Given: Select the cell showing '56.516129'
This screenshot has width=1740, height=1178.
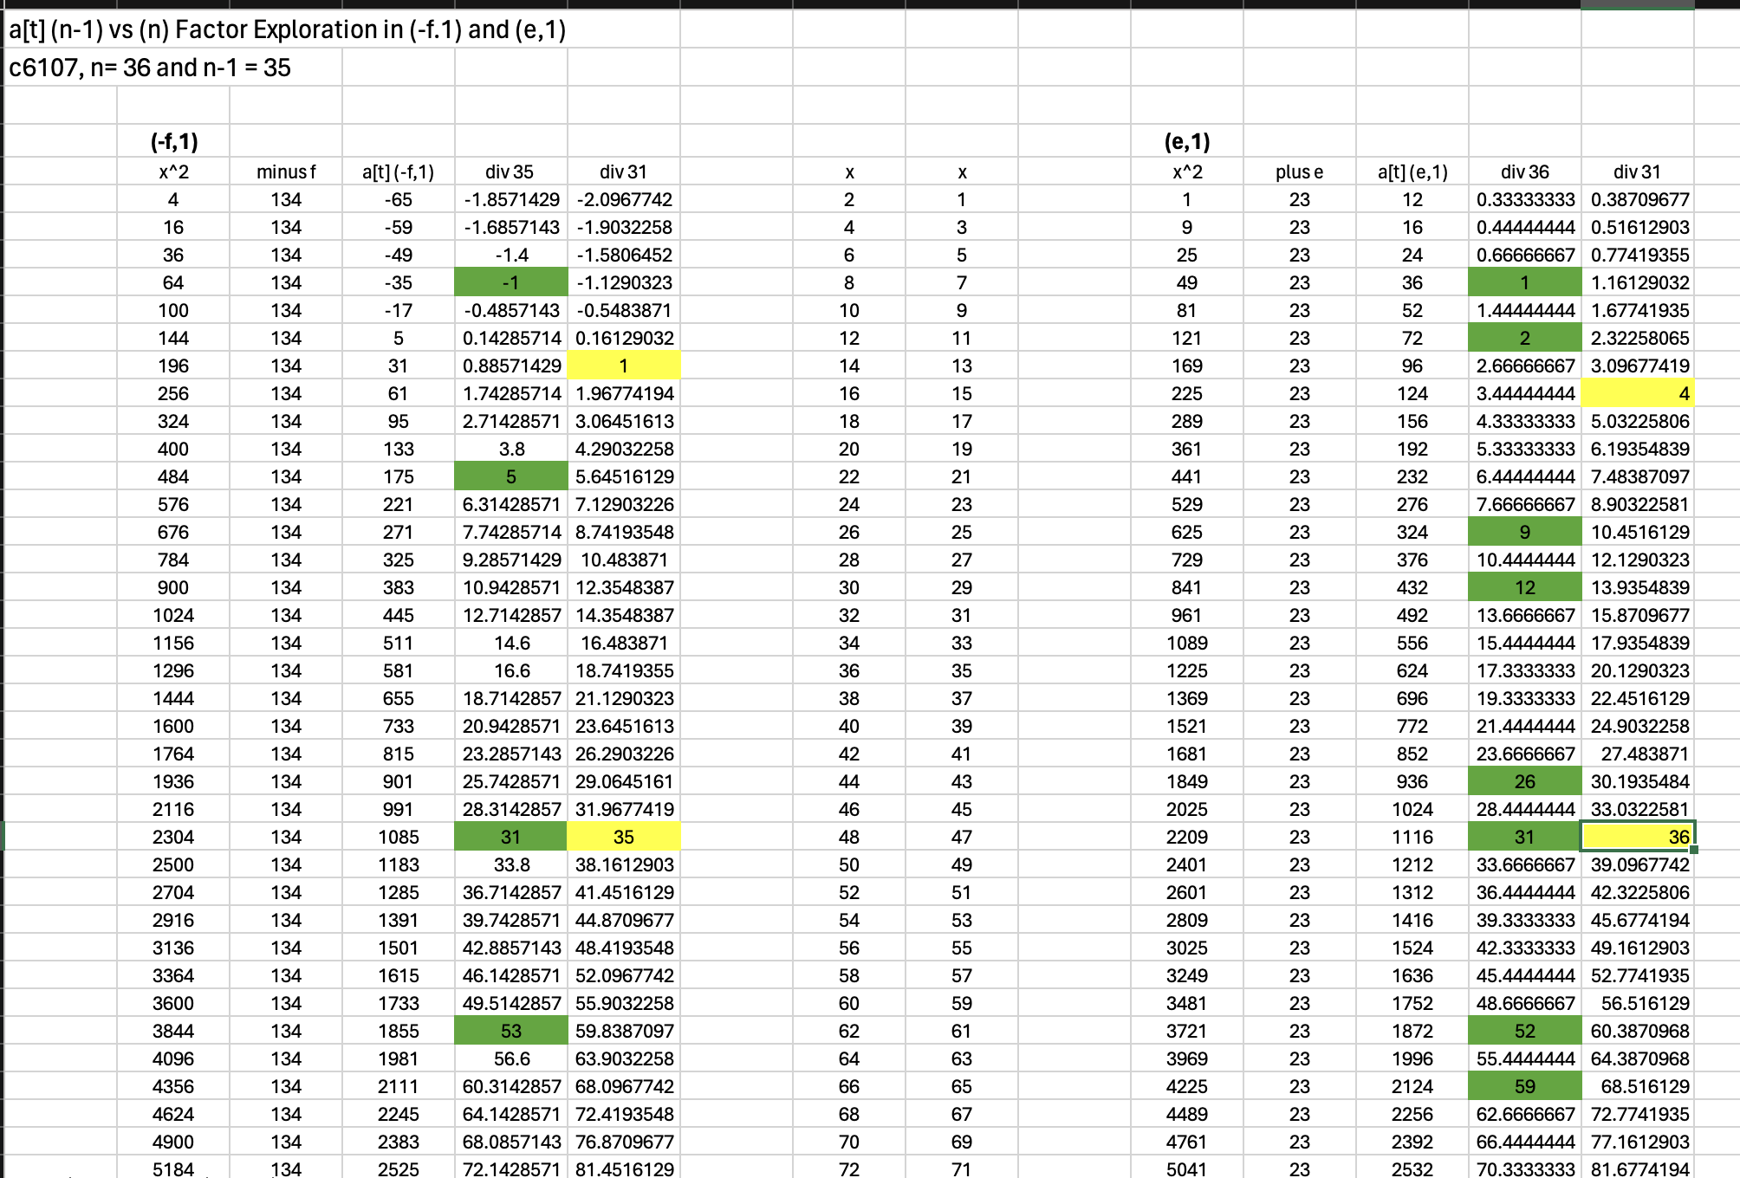Looking at the screenshot, I should coord(1638,1003).
